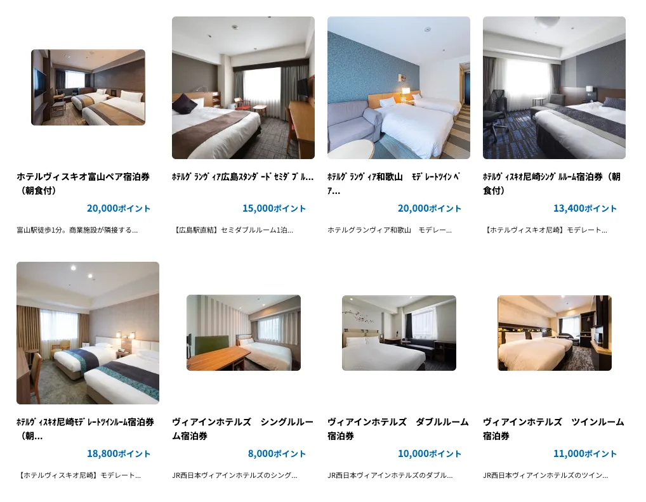This screenshot has height=502, width=646.
Task: Open the Granvia Wakayama moderate twin room photo
Action: (399, 87)
